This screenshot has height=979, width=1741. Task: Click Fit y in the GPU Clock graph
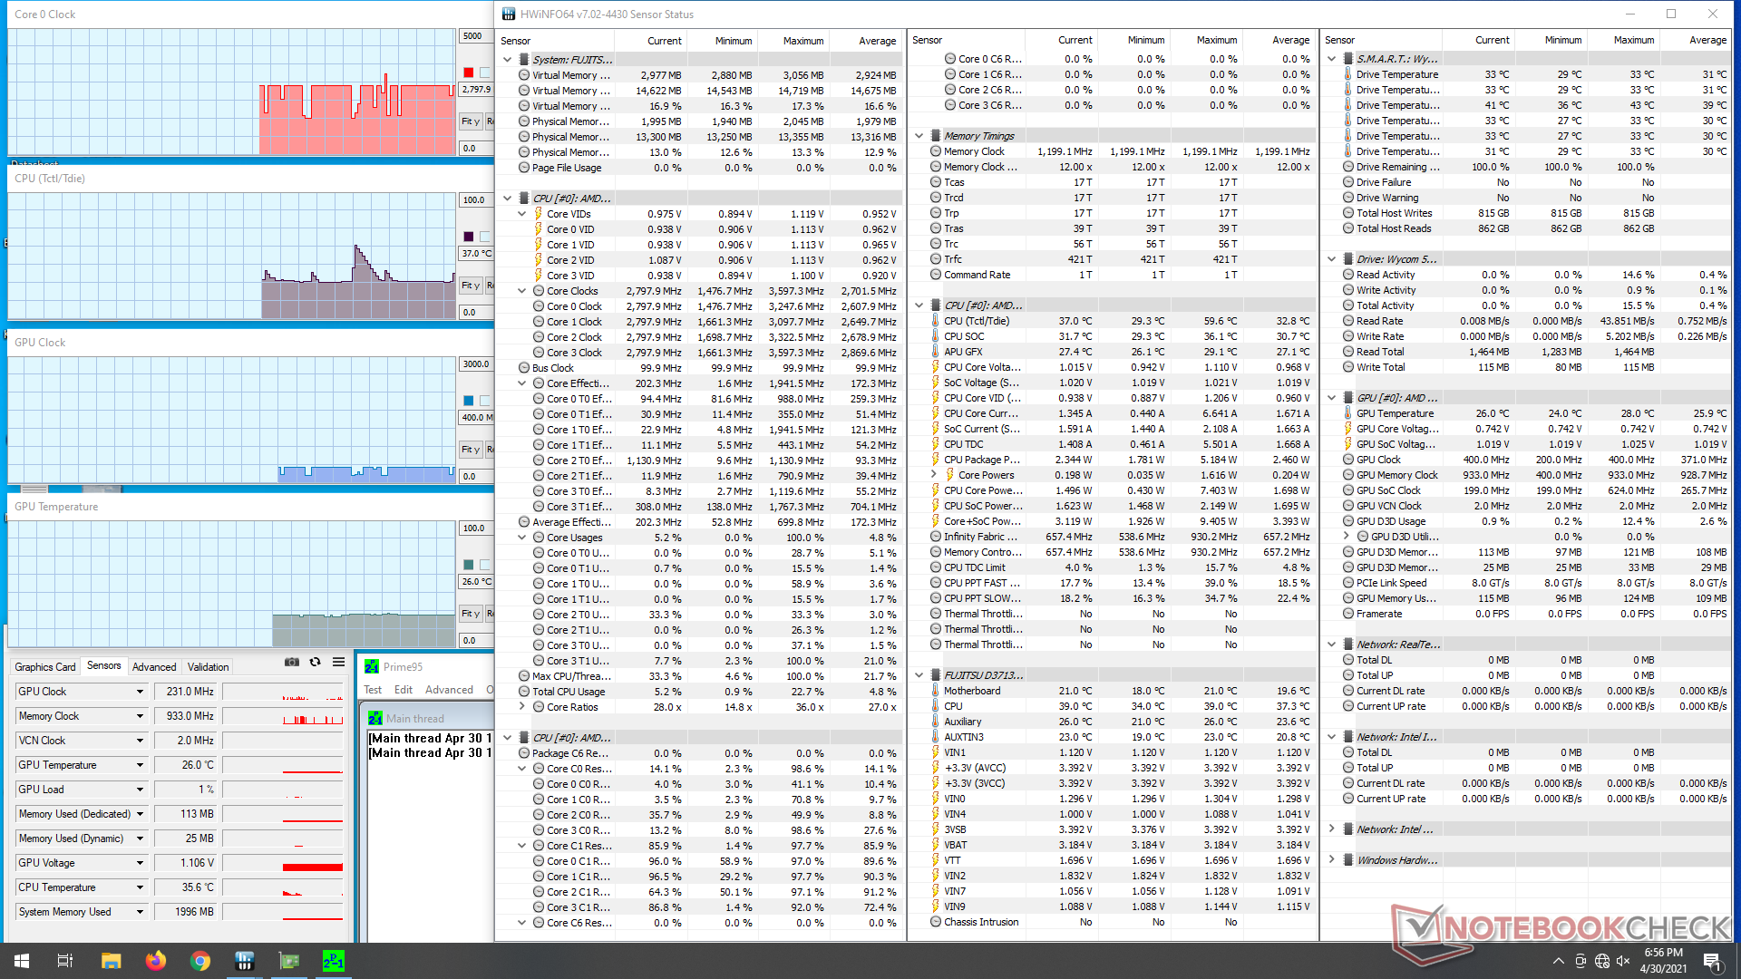(470, 450)
